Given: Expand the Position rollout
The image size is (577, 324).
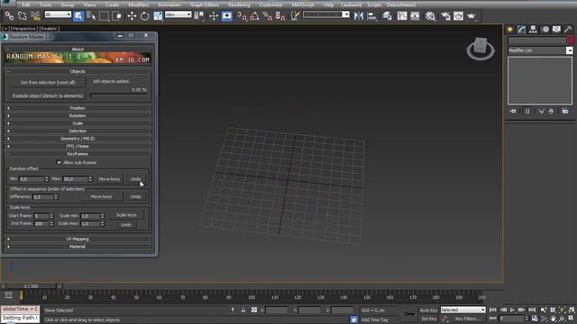Looking at the screenshot, I should point(78,108).
